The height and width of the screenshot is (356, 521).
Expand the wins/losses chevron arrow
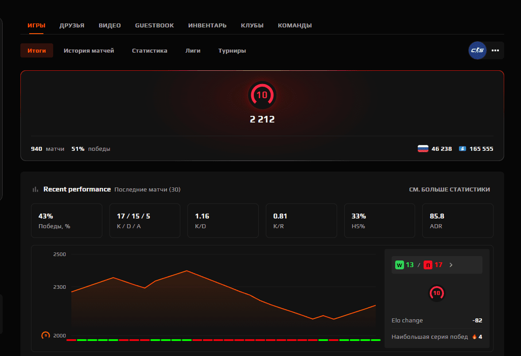point(451,265)
